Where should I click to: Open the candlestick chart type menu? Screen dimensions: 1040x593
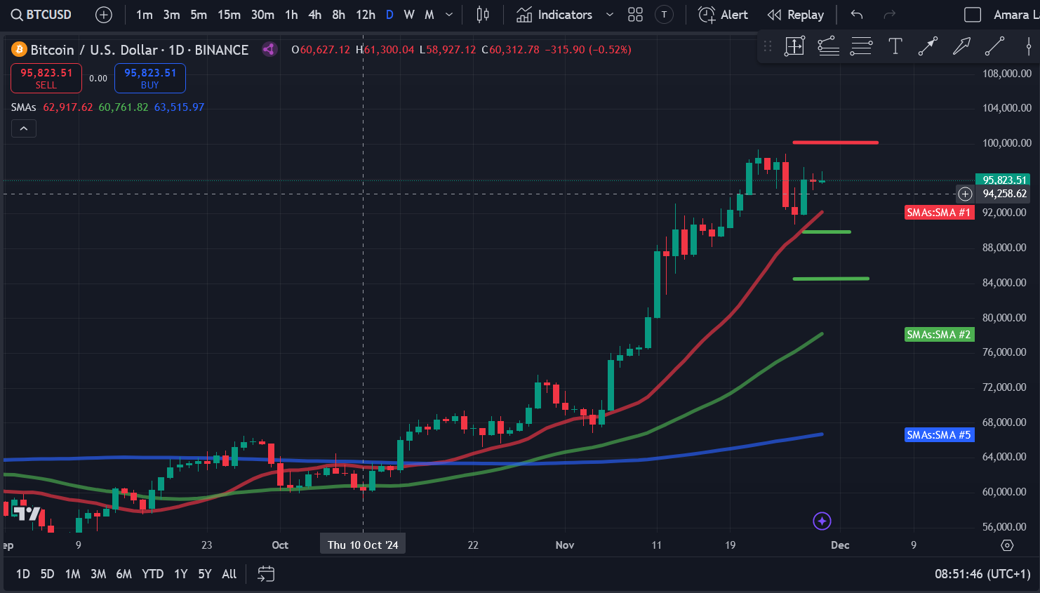[483, 15]
